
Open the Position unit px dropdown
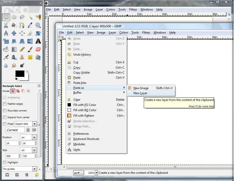[34, 137]
